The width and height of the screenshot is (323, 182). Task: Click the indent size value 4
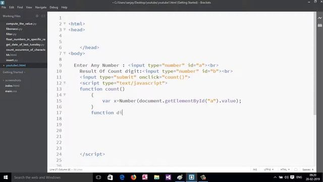[x=312, y=169]
